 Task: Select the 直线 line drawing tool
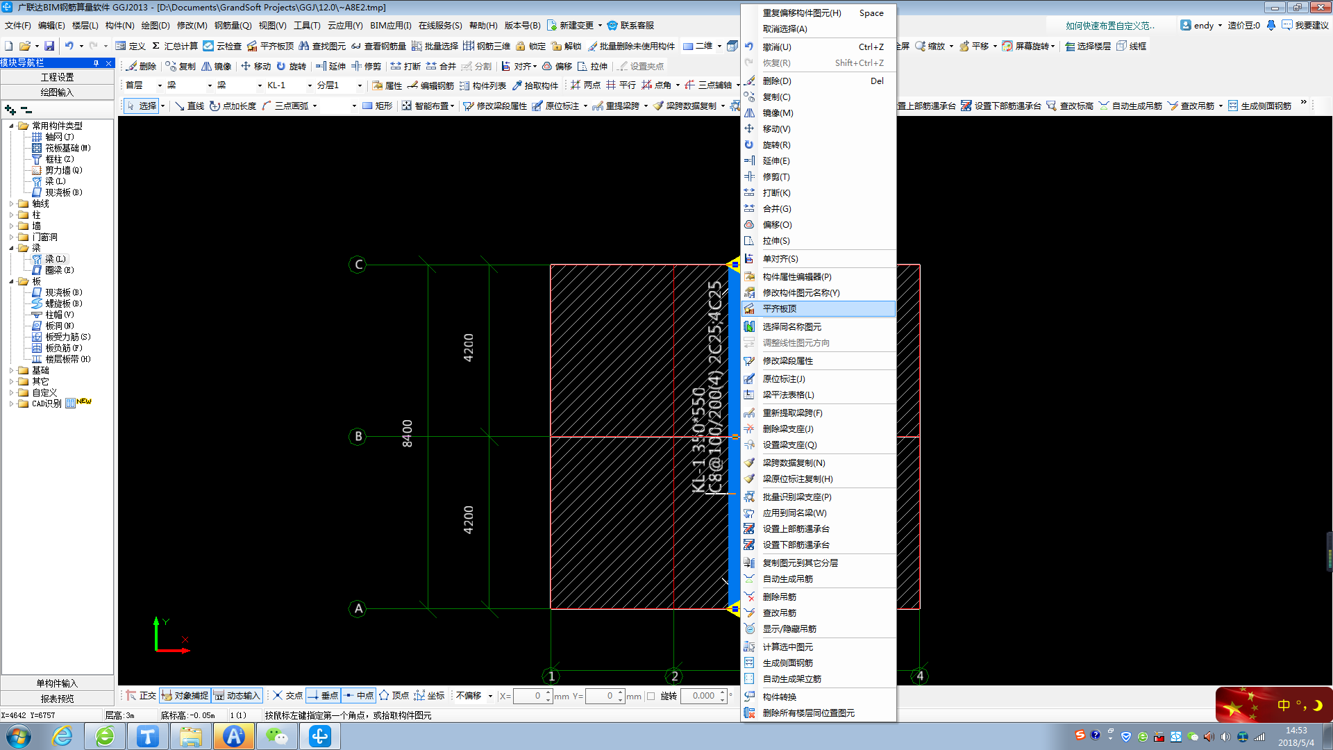tap(190, 106)
